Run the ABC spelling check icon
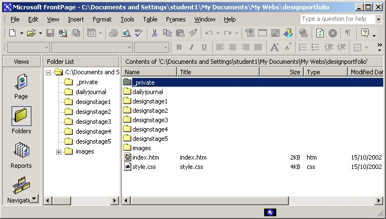Image resolution: width=386 pixels, height=219 pixels. (139, 33)
